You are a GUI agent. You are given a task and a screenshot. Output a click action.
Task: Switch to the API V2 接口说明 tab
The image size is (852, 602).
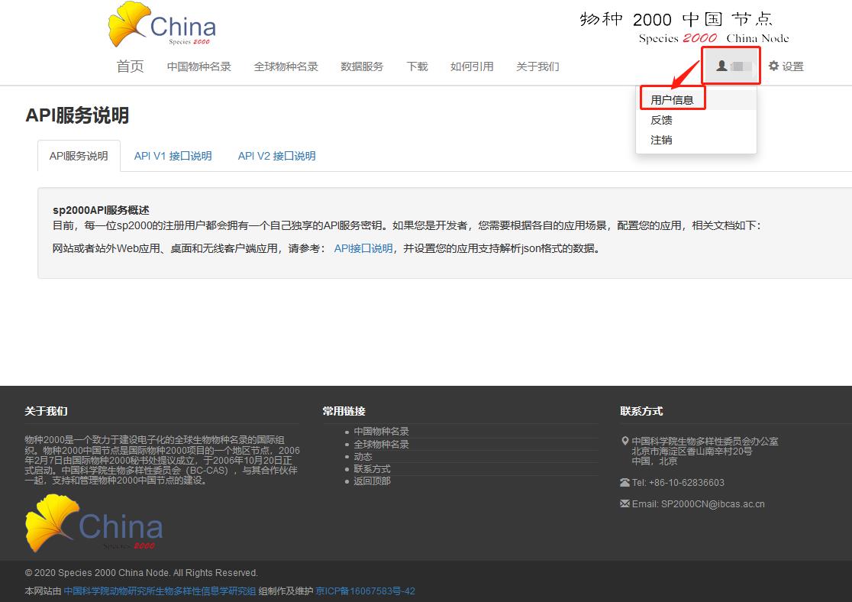276,156
